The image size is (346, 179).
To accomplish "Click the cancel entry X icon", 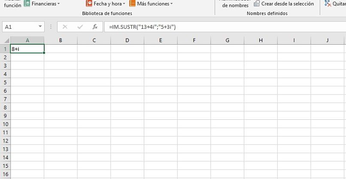I will pos(65,27).
